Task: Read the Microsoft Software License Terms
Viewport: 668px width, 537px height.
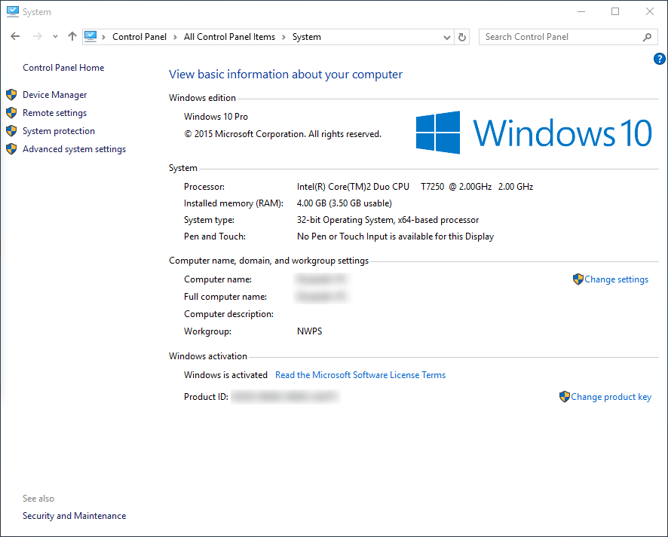Action: (360, 374)
